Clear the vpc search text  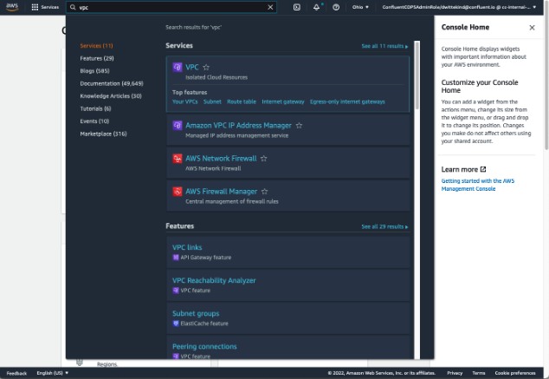pyautogui.click(x=270, y=7)
